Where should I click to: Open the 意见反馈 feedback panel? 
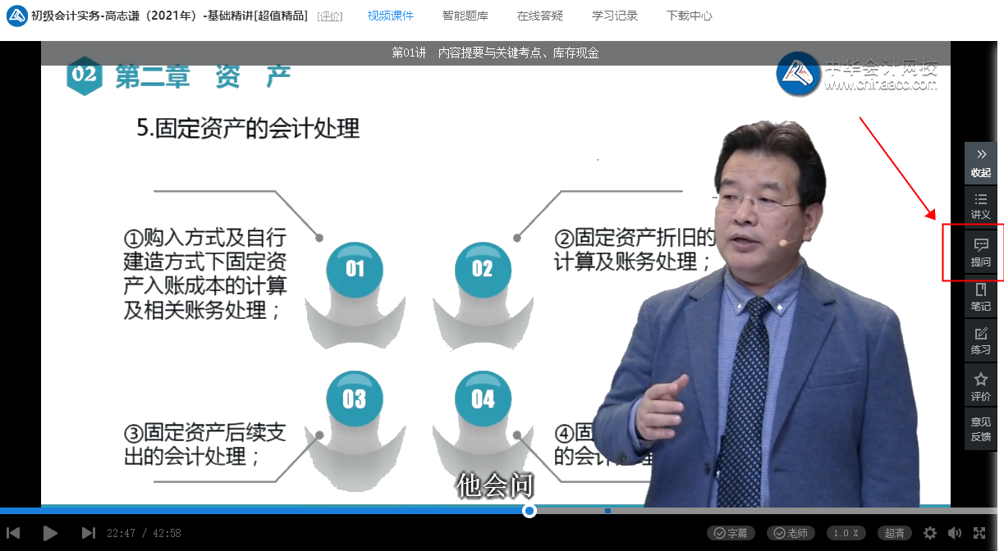pyautogui.click(x=980, y=429)
